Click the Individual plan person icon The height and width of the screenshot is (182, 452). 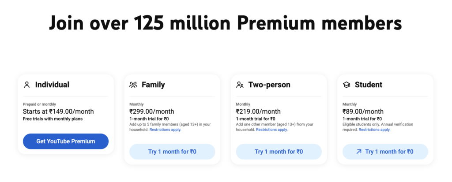click(27, 85)
